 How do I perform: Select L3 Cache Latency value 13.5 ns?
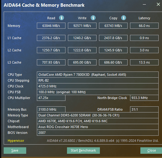(144, 62)
